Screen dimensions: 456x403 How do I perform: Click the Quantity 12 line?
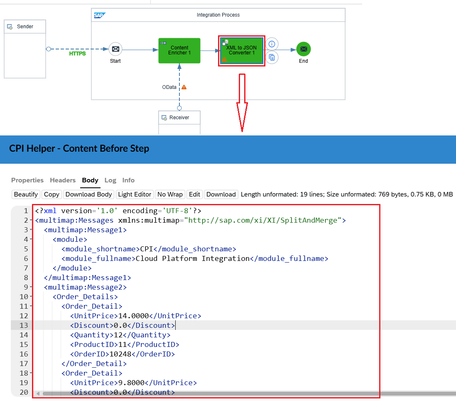[x=120, y=335]
